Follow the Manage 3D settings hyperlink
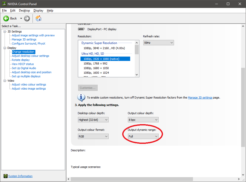 (200, 98)
